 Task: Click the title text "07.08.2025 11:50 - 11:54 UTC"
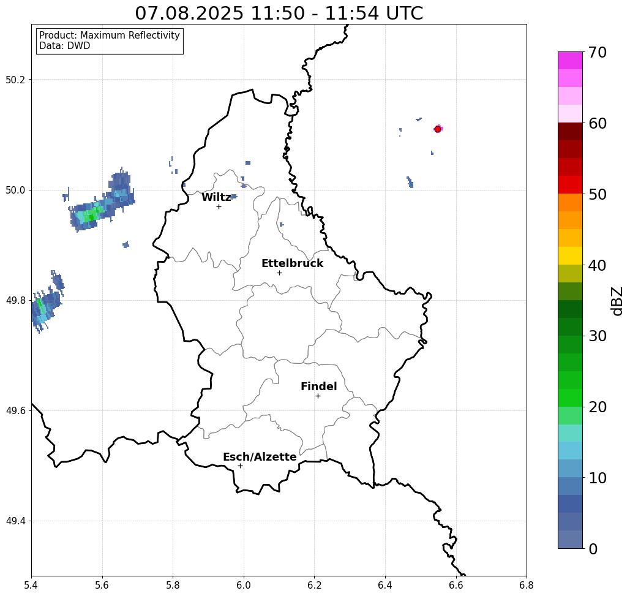click(x=279, y=13)
